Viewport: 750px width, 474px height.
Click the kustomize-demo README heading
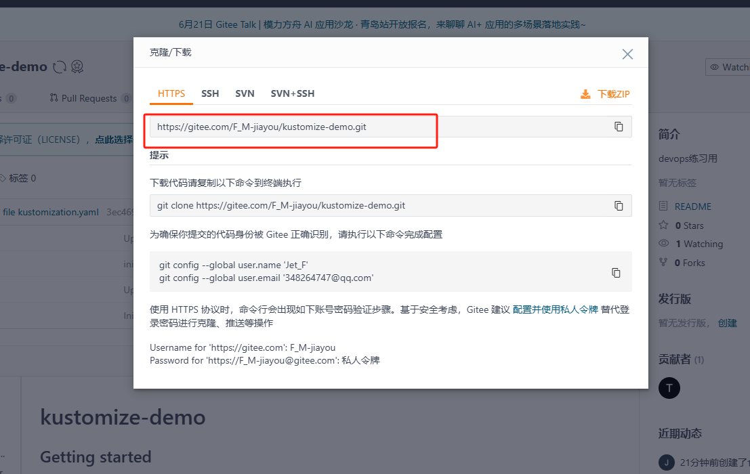pyautogui.click(x=123, y=418)
